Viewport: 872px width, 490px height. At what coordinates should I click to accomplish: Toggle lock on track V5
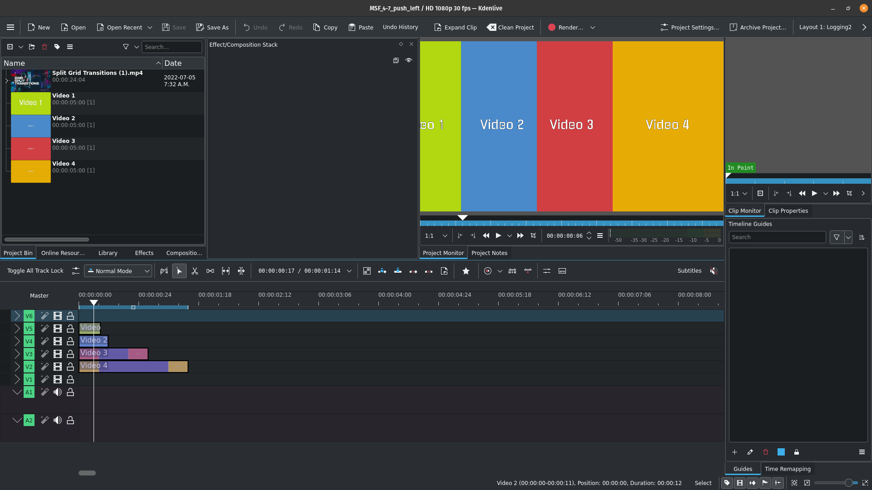coord(70,328)
